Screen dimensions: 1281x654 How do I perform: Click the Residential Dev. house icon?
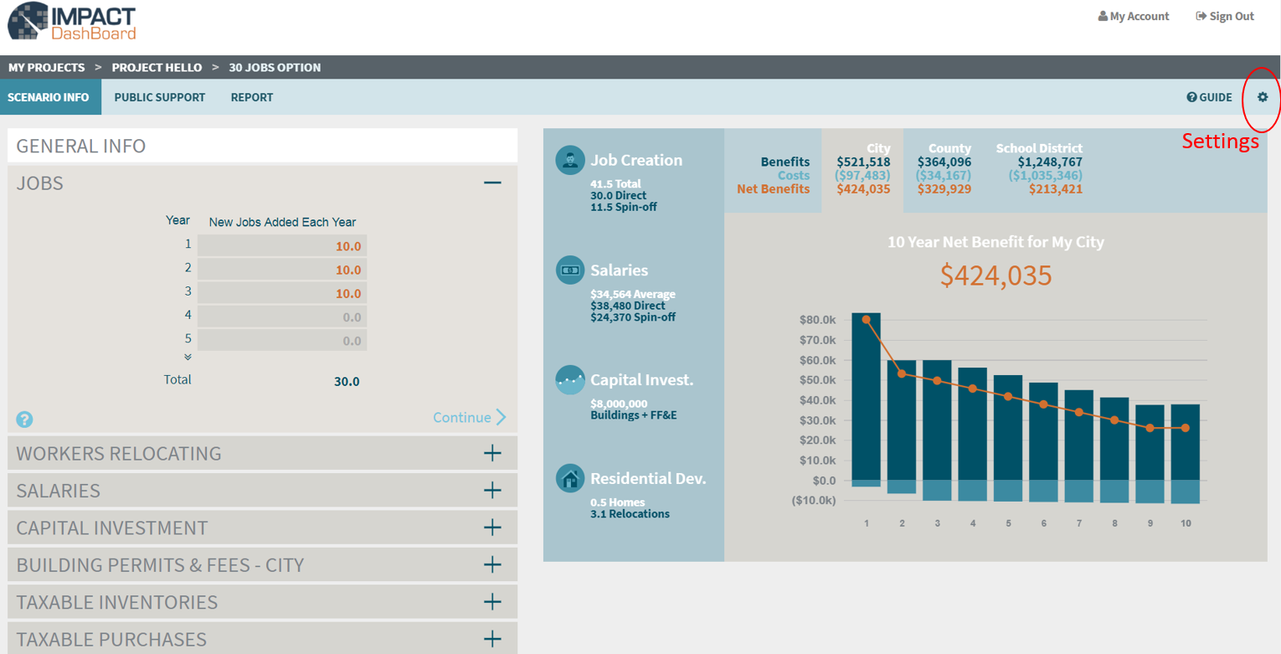[570, 478]
